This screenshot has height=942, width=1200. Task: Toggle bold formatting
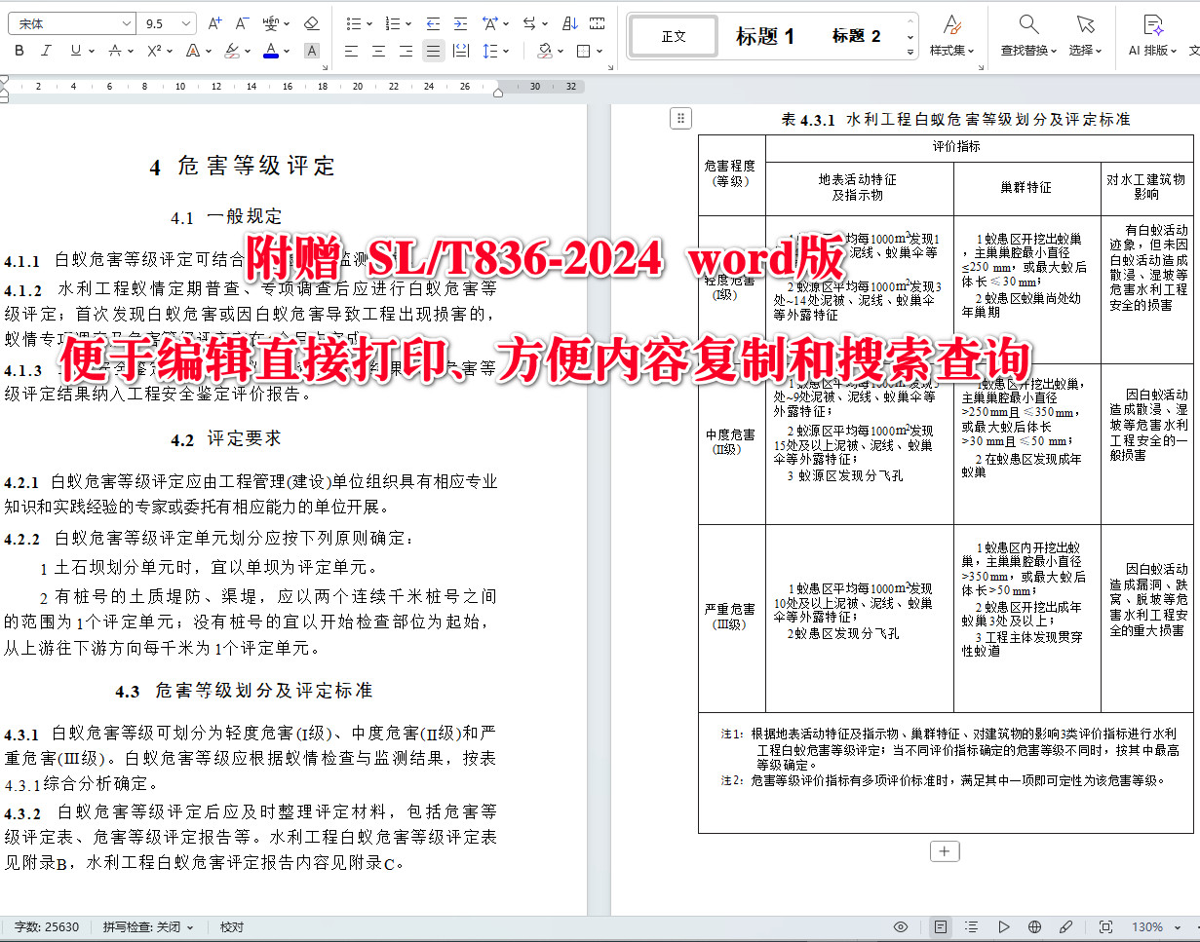(19, 51)
